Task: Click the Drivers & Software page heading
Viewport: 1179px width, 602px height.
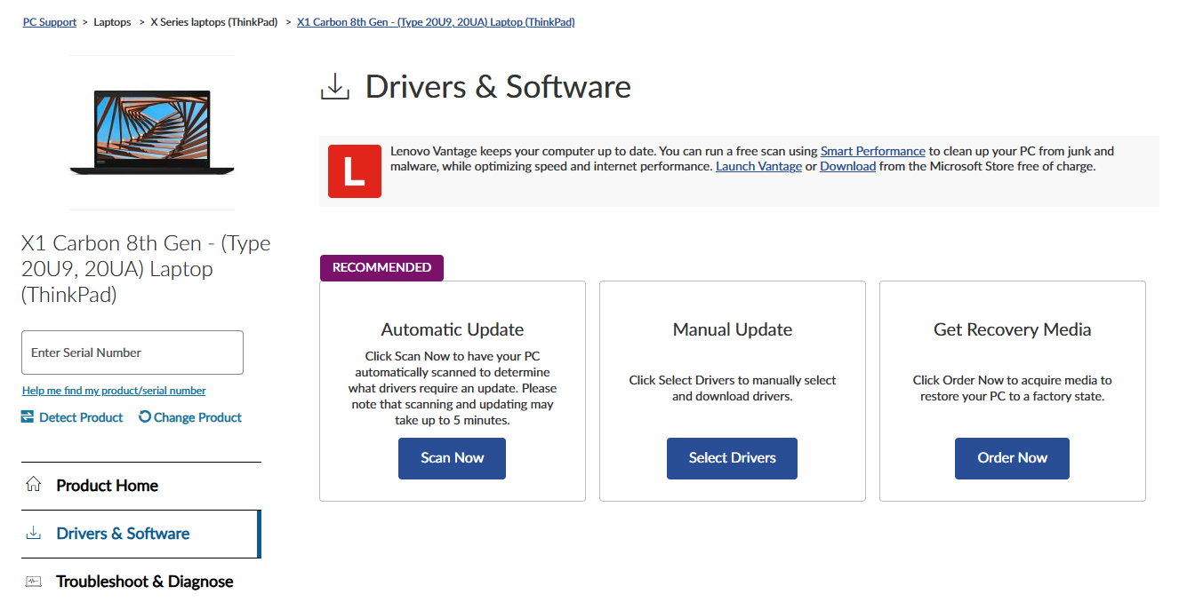Action: pos(498,87)
